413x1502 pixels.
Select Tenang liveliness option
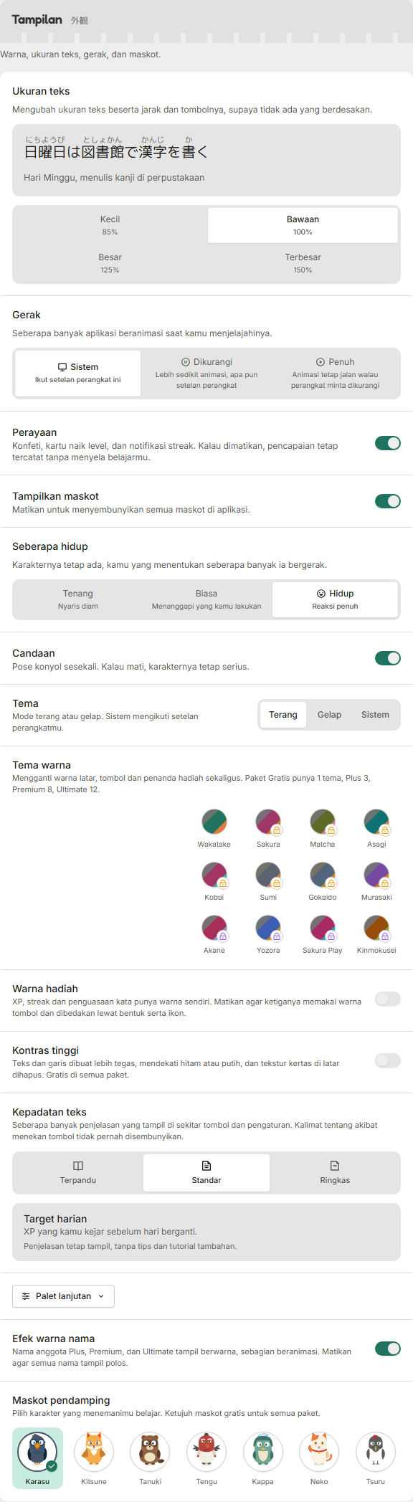[78, 599]
